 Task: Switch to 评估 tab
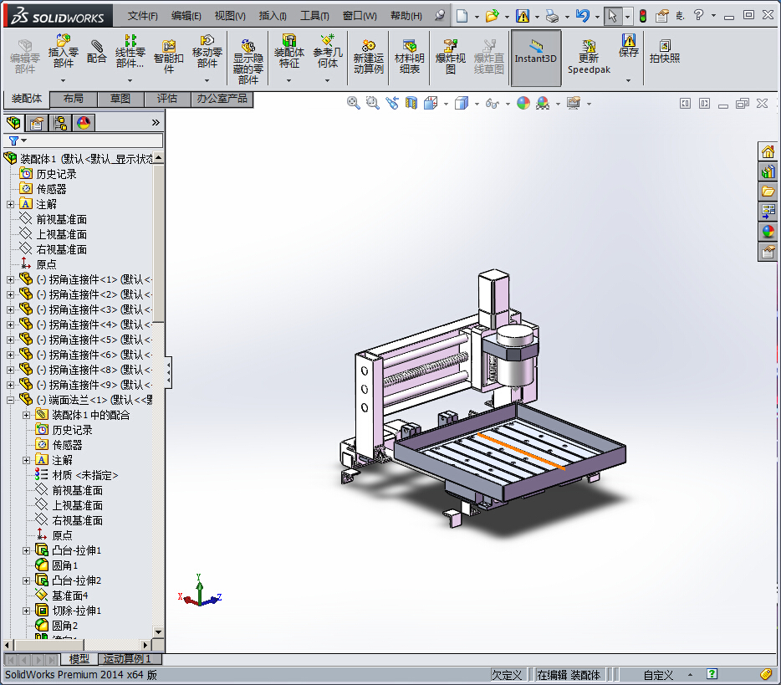[167, 99]
